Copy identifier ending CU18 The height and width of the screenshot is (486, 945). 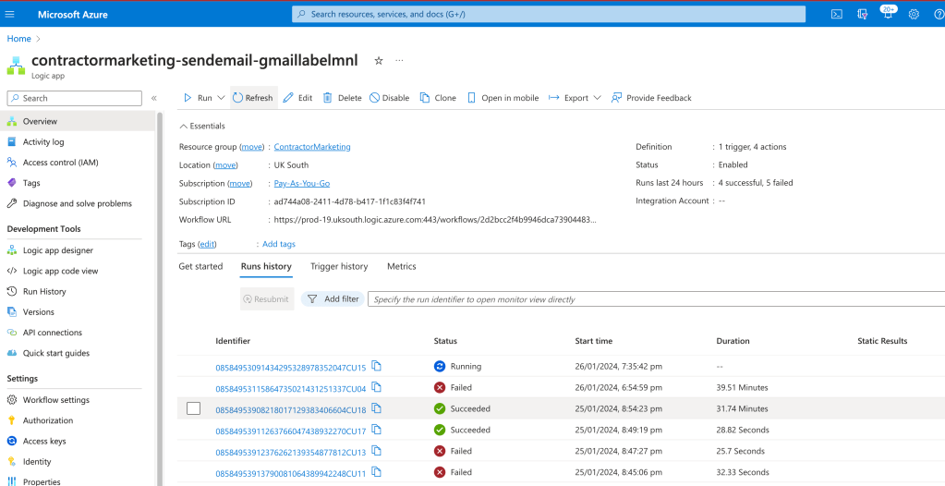tap(377, 408)
